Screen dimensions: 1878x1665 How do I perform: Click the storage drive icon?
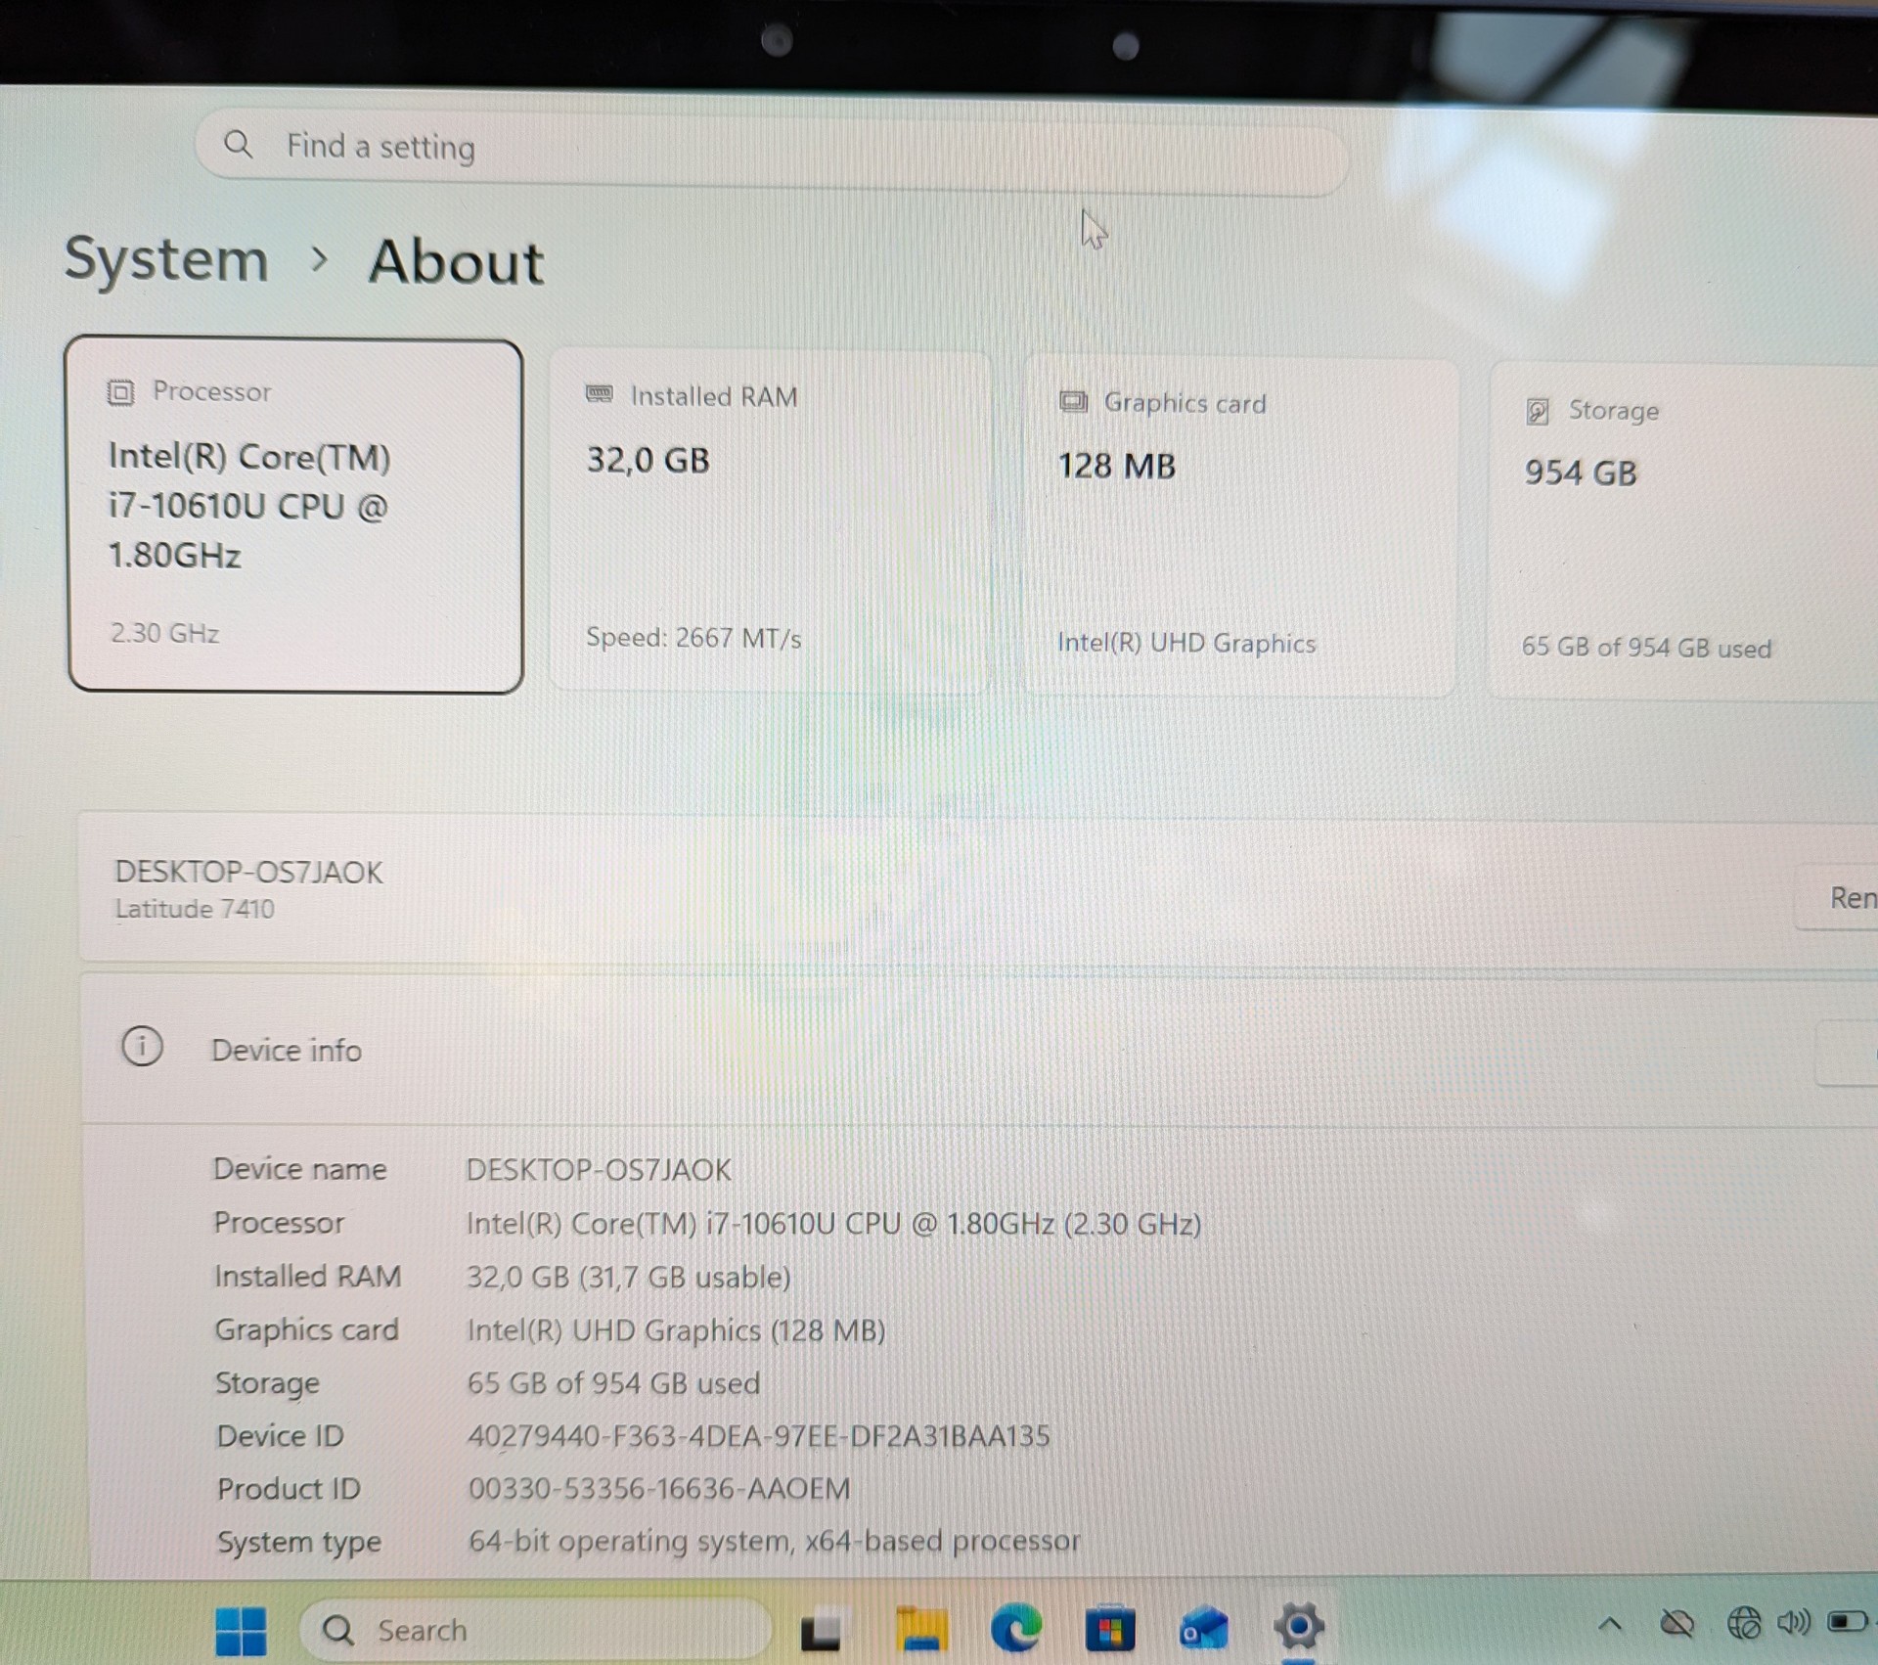[1538, 411]
